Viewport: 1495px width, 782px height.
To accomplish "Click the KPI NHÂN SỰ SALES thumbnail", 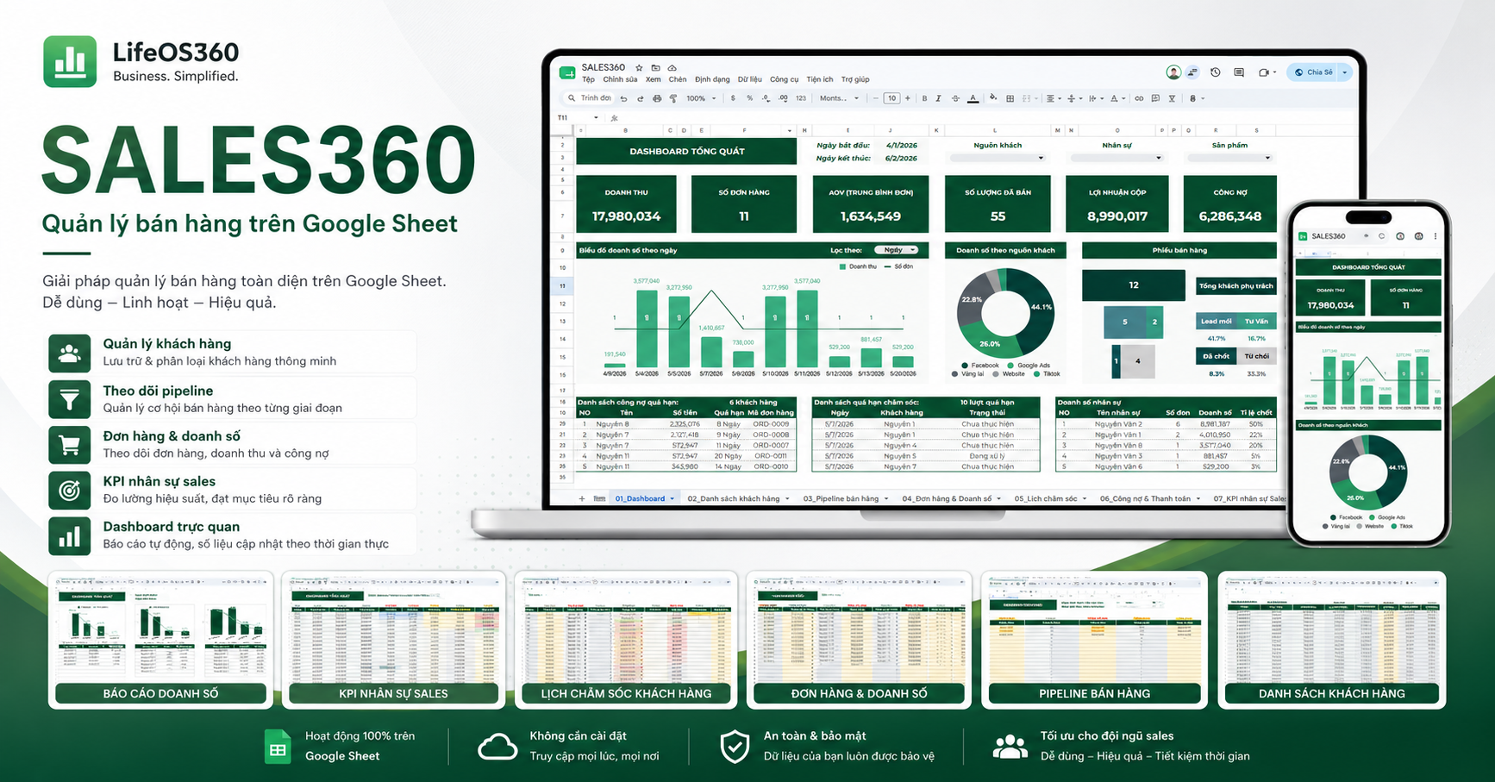I will [x=393, y=640].
